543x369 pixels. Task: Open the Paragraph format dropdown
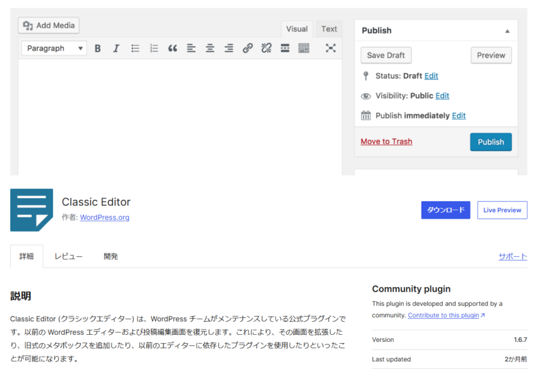click(x=54, y=48)
